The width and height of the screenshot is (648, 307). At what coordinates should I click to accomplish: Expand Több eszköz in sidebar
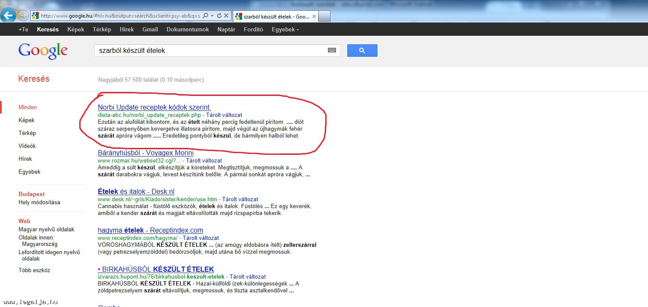pos(34,270)
